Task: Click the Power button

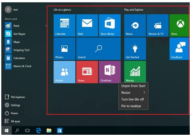Action: pyautogui.click(x=11, y=113)
